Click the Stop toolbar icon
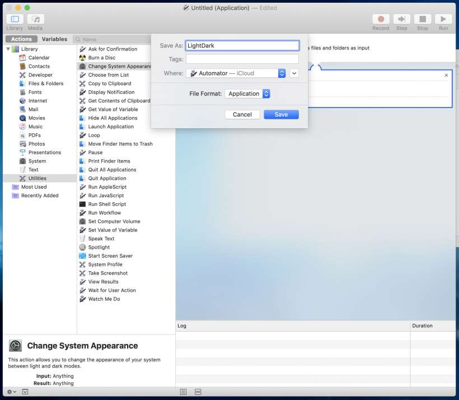The image size is (459, 400). 423,20
